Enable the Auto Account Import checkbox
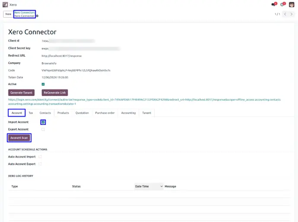The image size is (298, 222). (x=40, y=157)
